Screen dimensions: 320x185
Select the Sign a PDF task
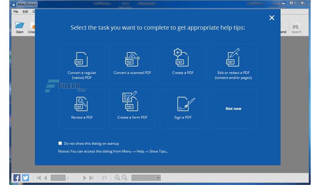[x=183, y=108]
